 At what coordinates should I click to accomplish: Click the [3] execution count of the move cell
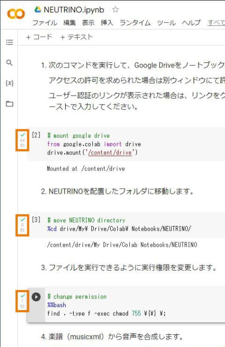36,219
